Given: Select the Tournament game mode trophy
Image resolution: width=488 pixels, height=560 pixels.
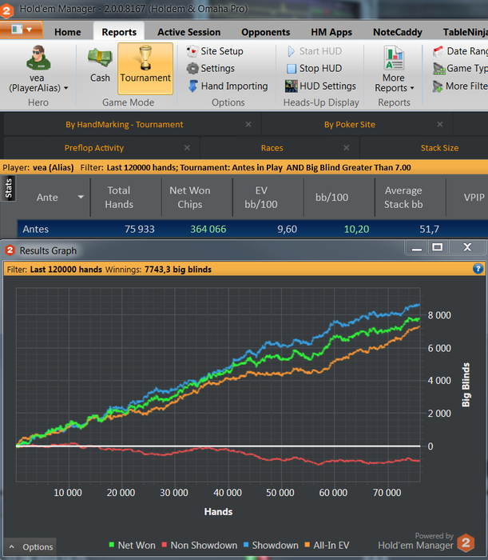Looking at the screenshot, I should point(145,69).
